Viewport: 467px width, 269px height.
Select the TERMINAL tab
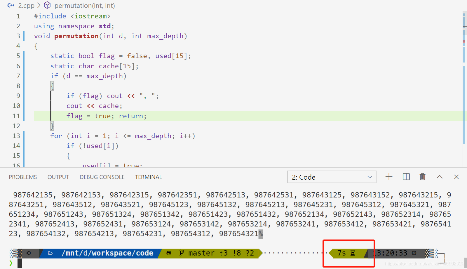[149, 177]
